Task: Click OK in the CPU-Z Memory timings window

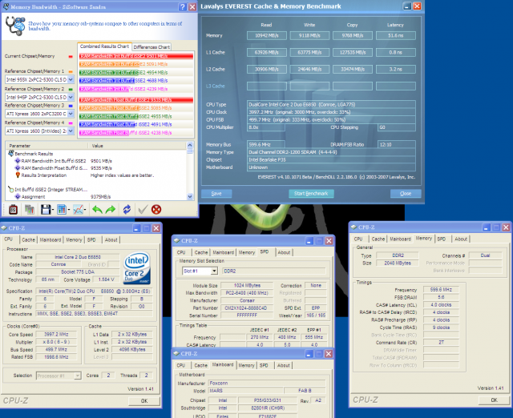Action: [494, 400]
